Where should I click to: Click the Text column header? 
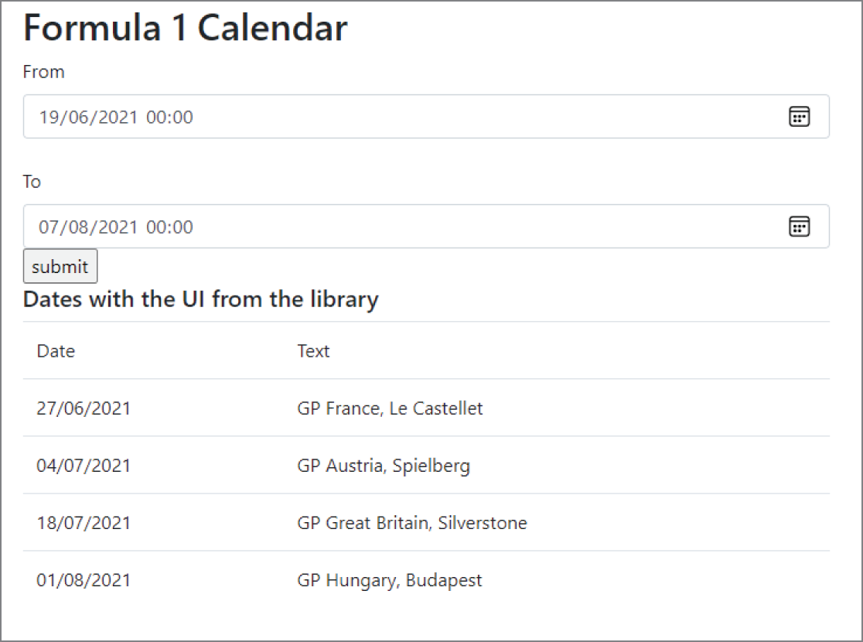point(313,350)
